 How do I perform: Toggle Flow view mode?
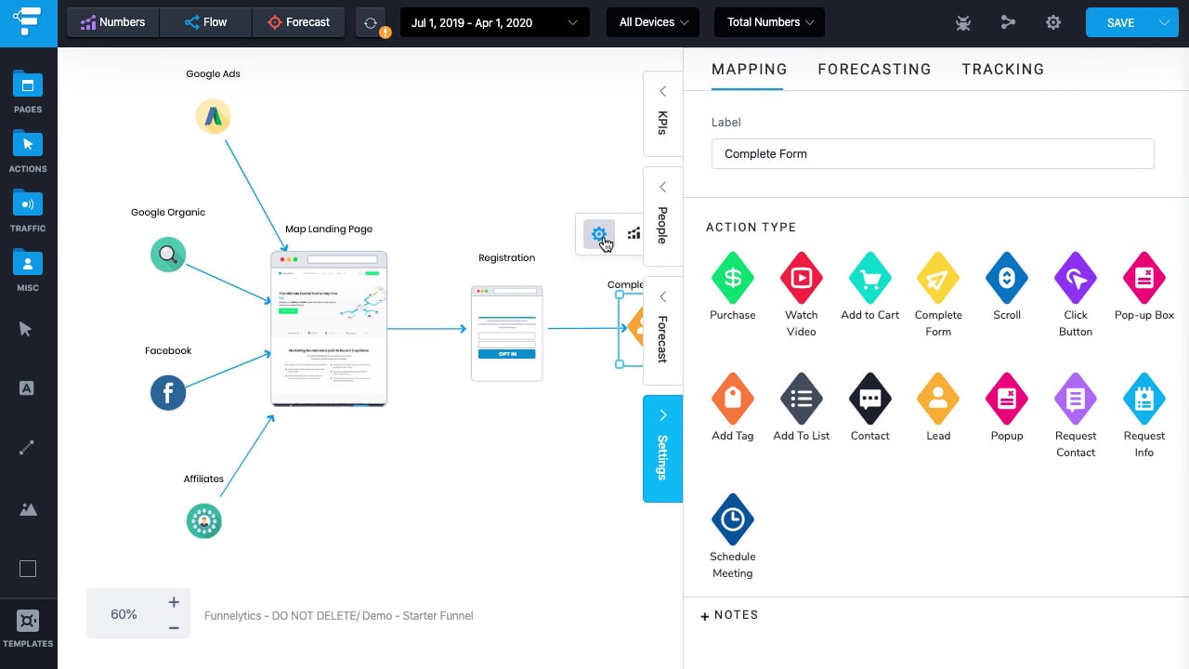click(x=206, y=22)
